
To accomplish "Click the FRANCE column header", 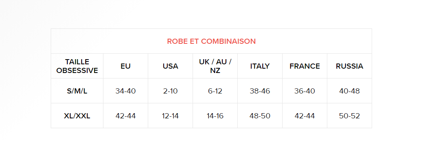I will pyautogui.click(x=305, y=66).
